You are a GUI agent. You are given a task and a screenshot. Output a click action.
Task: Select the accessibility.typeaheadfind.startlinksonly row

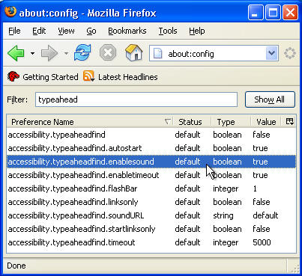point(151,229)
